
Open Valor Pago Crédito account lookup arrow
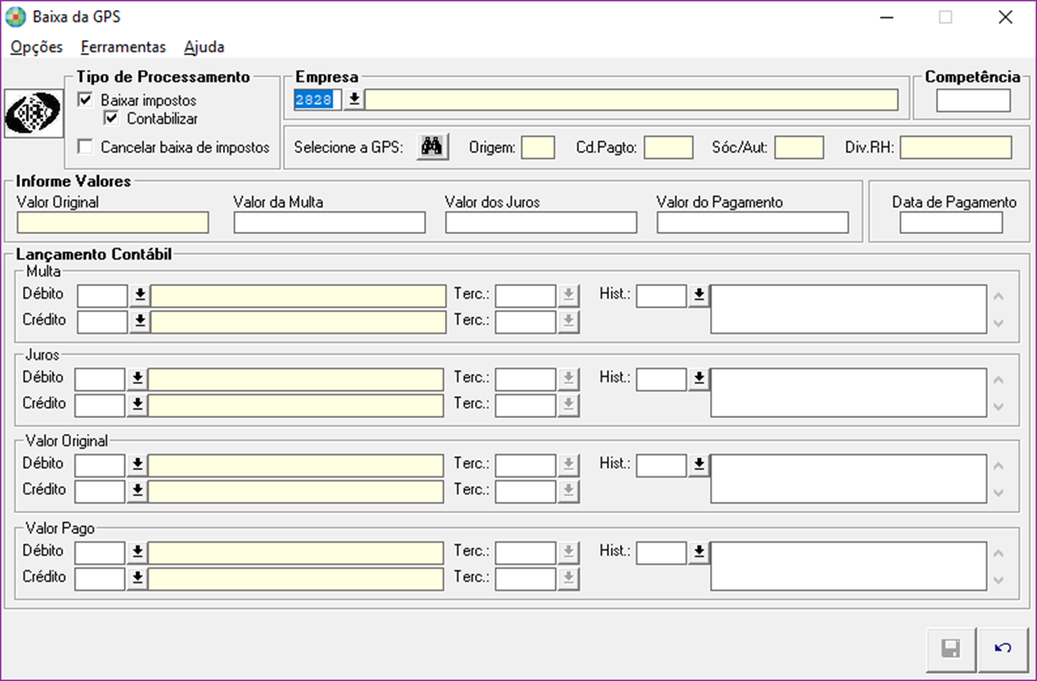pyautogui.click(x=137, y=579)
